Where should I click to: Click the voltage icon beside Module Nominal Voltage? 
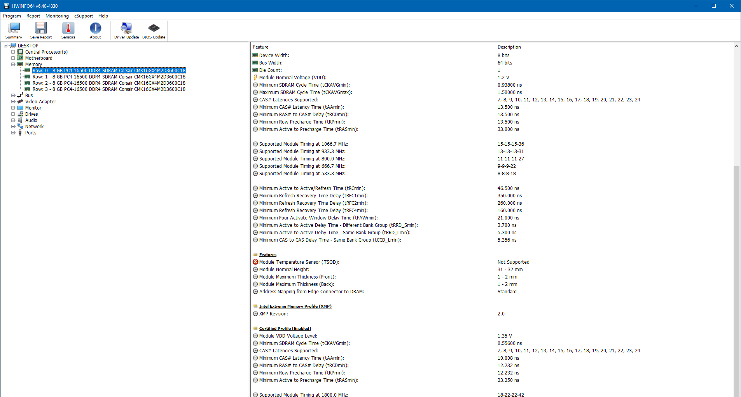[255, 77]
